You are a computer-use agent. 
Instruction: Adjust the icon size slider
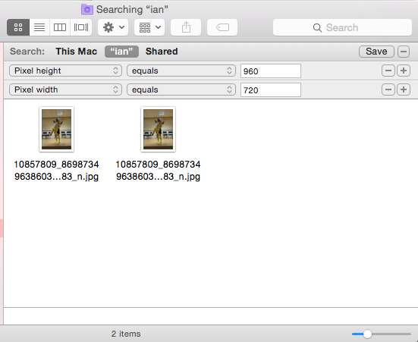[x=368, y=334]
